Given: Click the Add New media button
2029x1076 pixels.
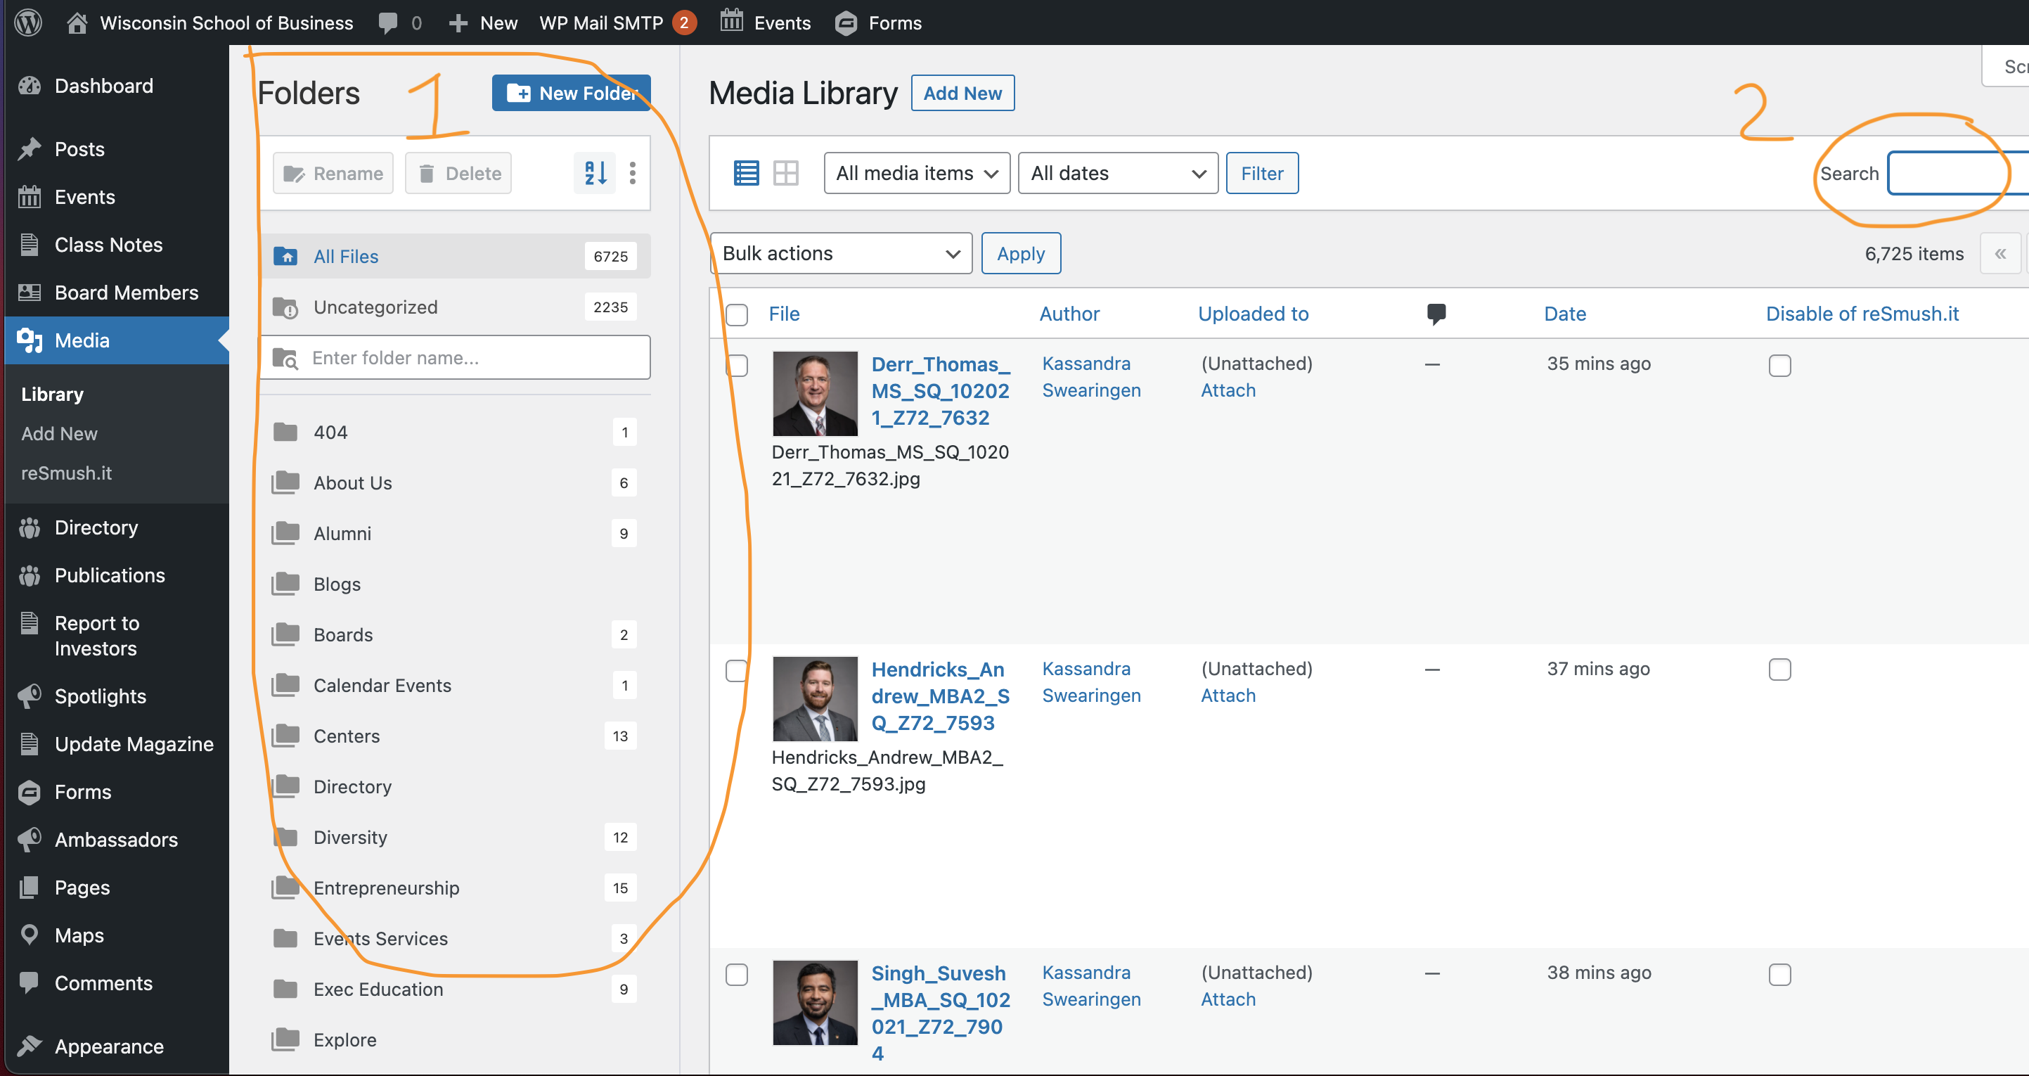Looking at the screenshot, I should pos(962,93).
